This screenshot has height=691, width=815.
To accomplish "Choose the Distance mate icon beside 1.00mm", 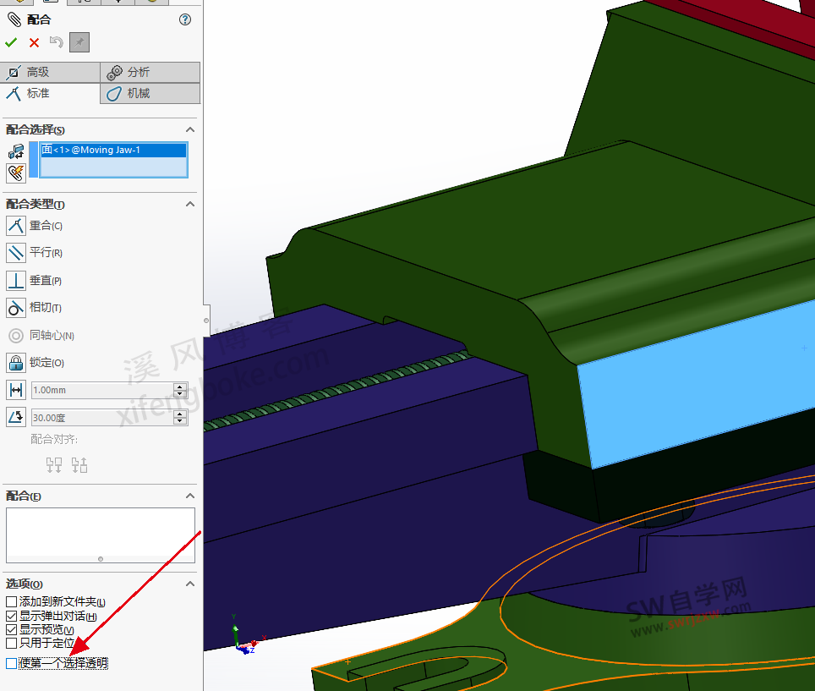I will click(14, 390).
